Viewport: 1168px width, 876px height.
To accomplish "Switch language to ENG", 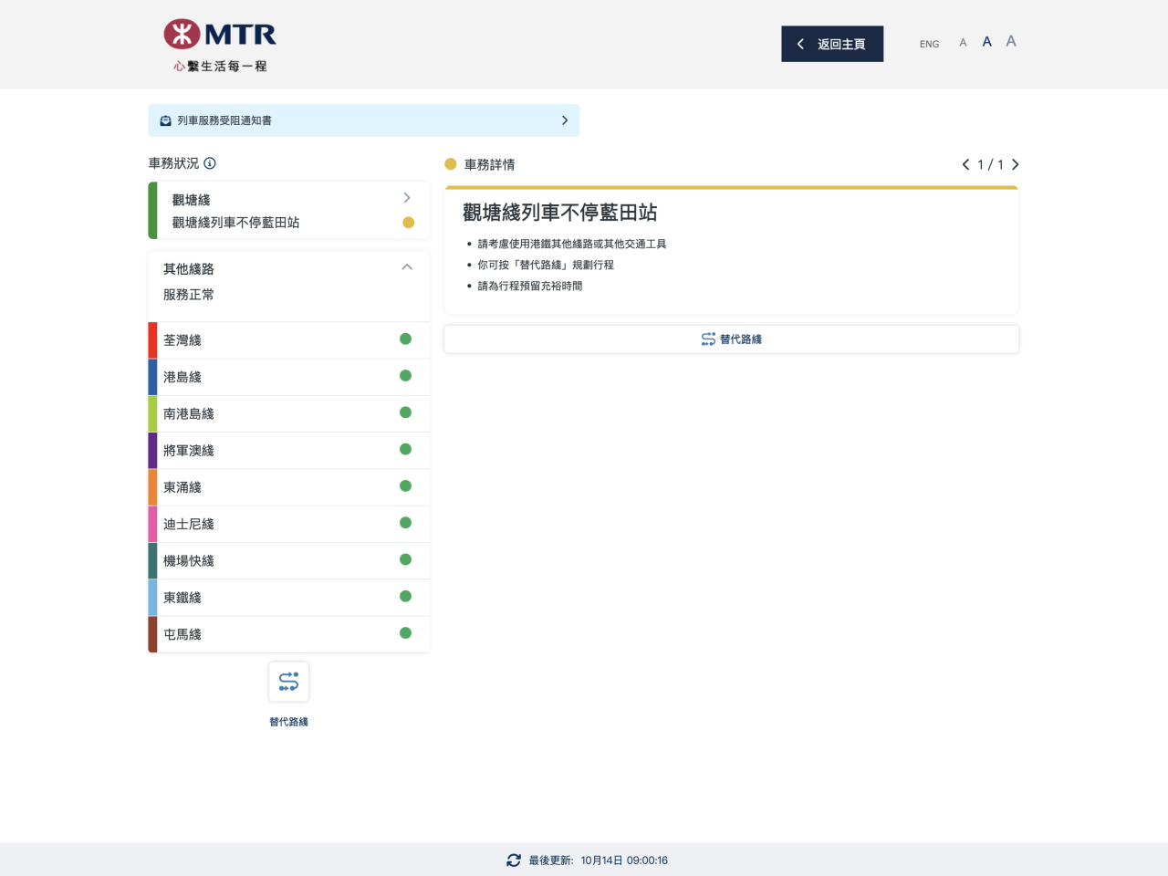I will coord(929,44).
